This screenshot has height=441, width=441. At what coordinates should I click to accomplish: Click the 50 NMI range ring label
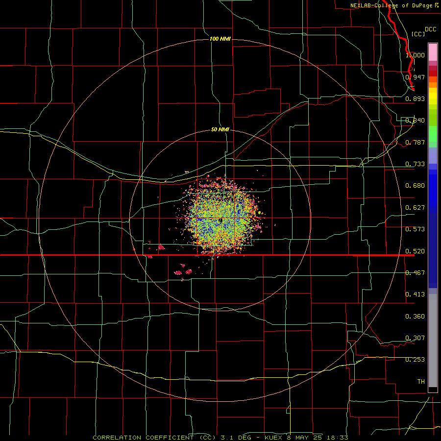[220, 129]
